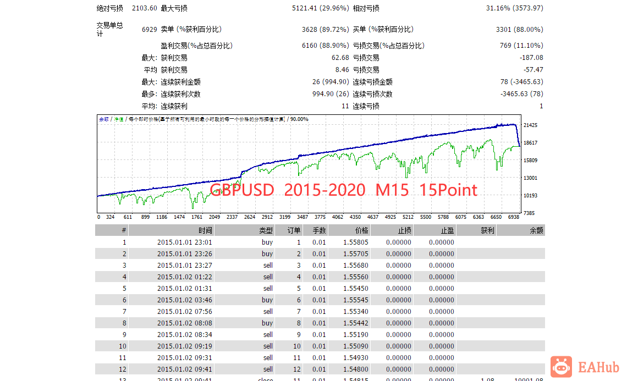
Task: Select the time cell 2015.01.02 08:34
Action: pyautogui.click(x=184, y=335)
